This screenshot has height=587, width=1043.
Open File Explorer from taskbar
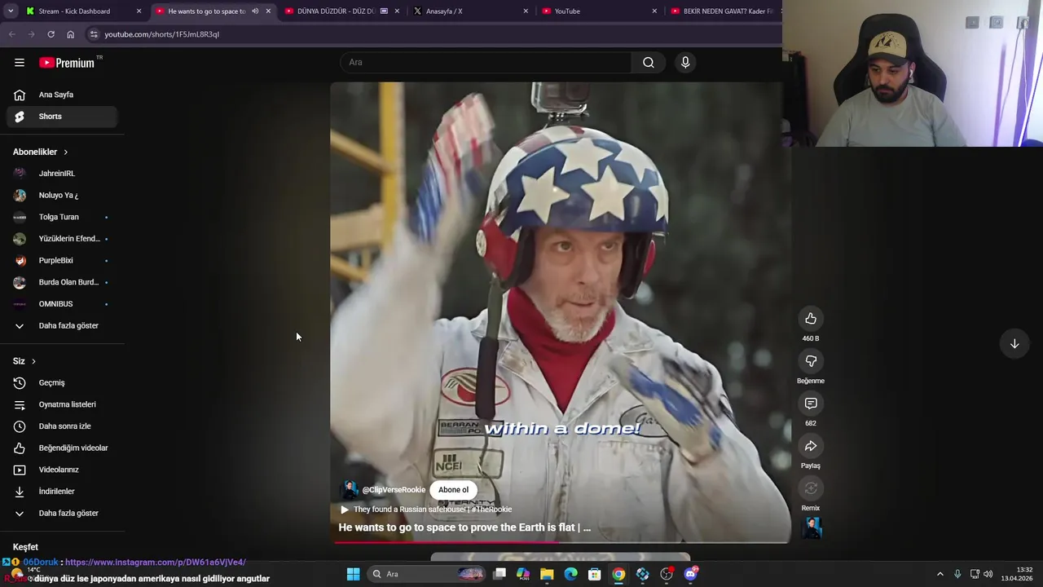coord(547,574)
